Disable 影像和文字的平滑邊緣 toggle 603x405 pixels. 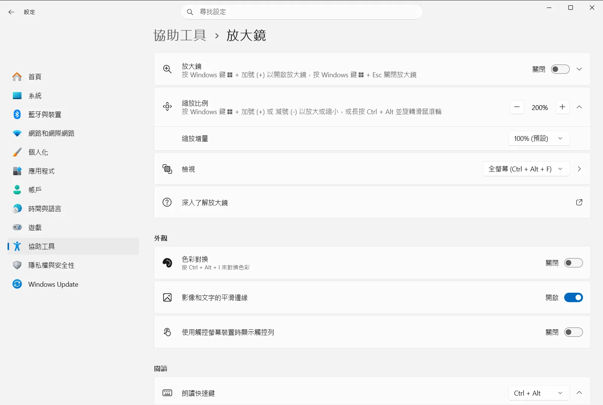574,298
